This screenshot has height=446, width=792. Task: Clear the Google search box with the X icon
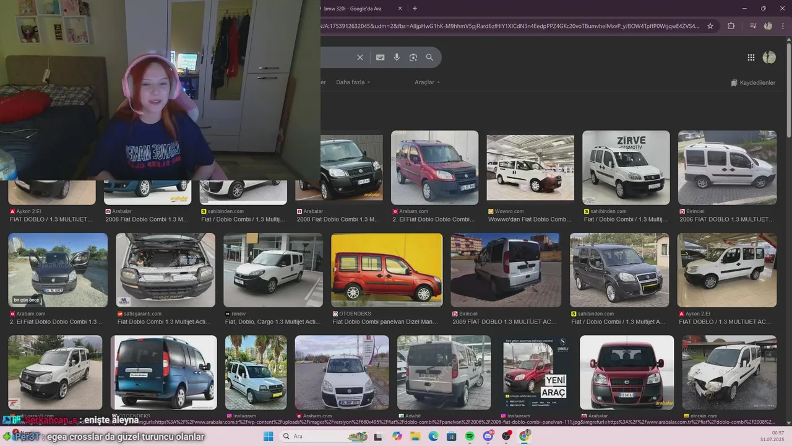360,58
